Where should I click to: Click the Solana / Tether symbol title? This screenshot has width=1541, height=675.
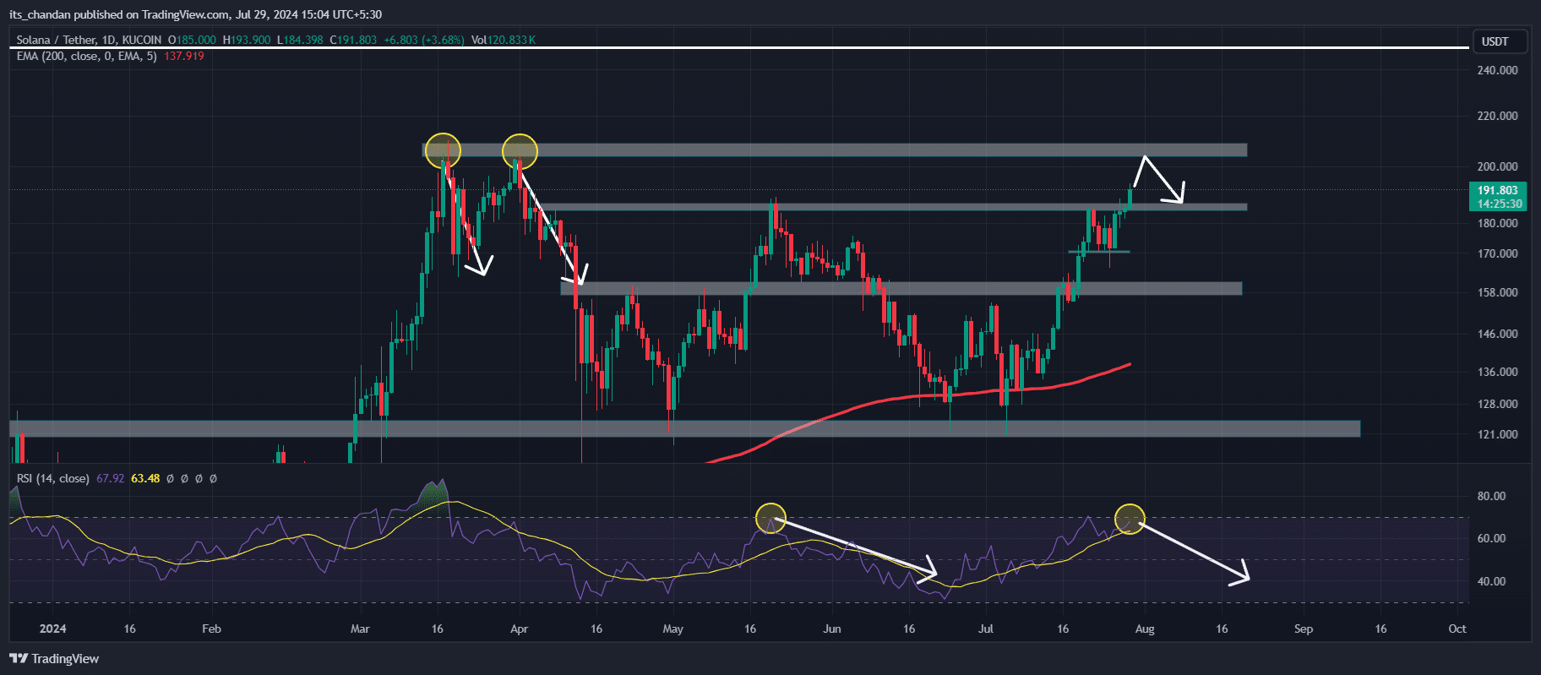[89, 40]
